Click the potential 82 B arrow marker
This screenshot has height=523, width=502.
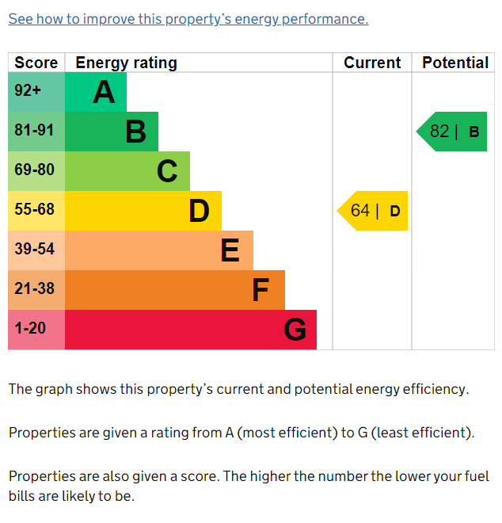tap(453, 132)
